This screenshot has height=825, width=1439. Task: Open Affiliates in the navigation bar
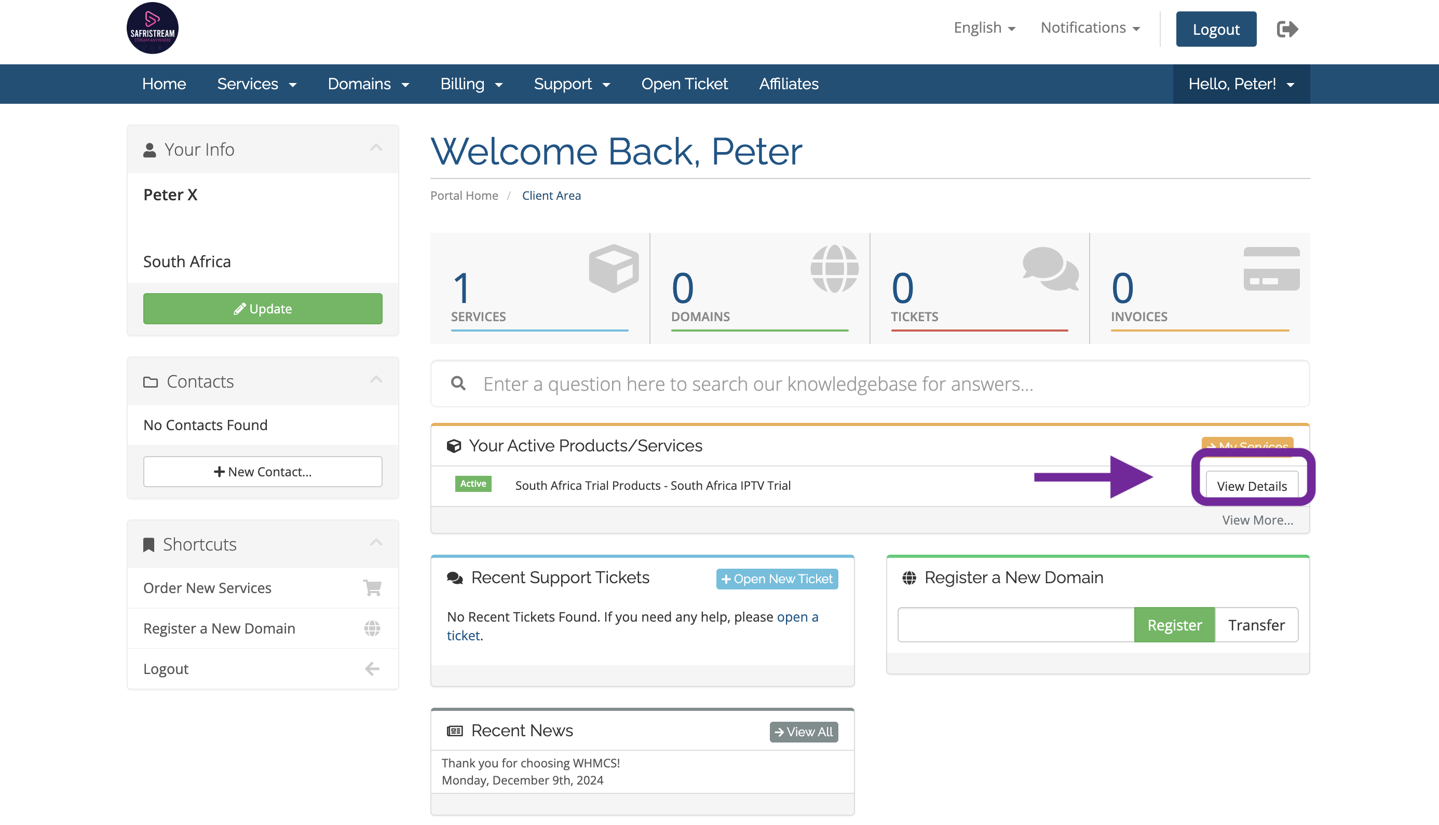coord(789,84)
